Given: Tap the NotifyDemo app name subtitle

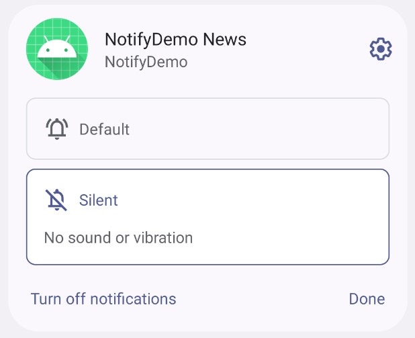Looking at the screenshot, I should tap(146, 62).
